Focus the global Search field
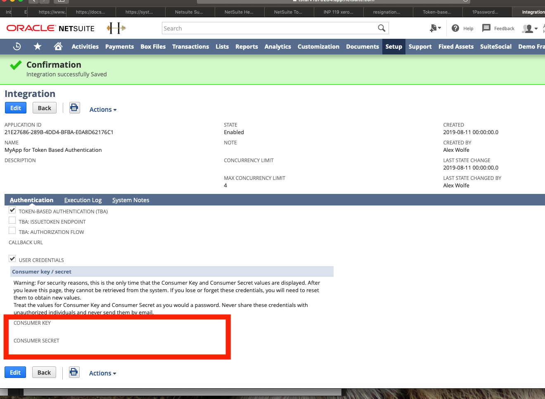The height and width of the screenshot is (399, 545). tap(268, 28)
